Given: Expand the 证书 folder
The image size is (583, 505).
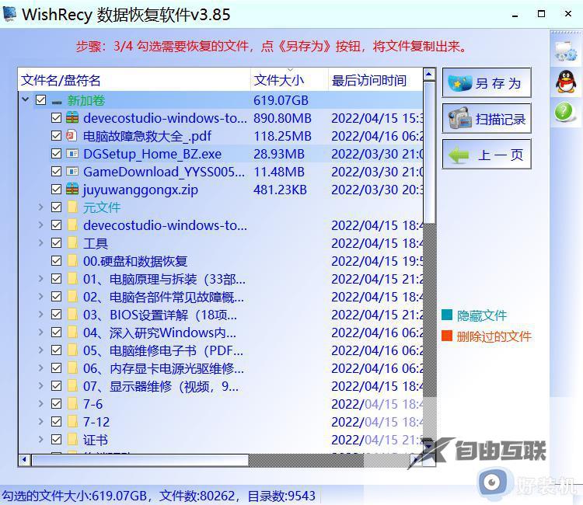Looking at the screenshot, I should [41, 439].
